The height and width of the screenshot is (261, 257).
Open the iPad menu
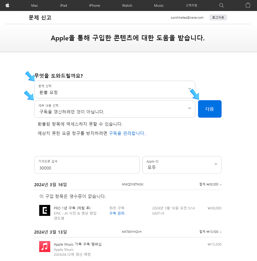pos(64,6)
